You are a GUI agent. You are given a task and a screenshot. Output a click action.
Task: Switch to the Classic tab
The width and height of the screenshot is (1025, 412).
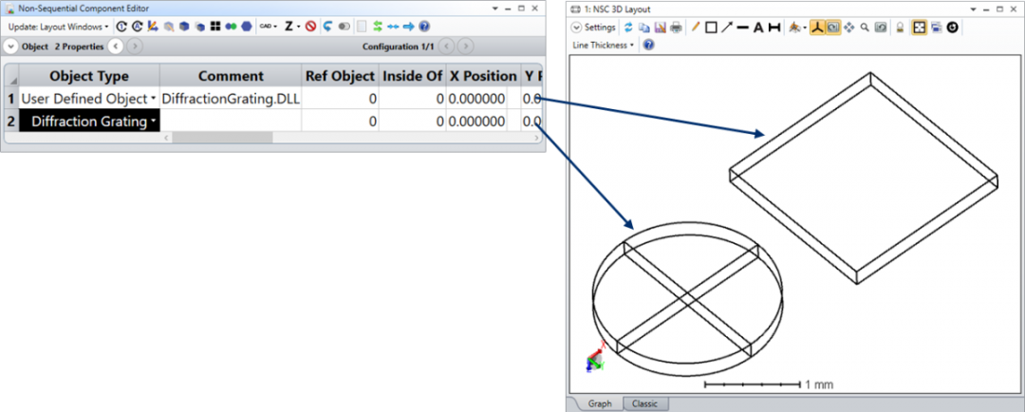point(644,403)
